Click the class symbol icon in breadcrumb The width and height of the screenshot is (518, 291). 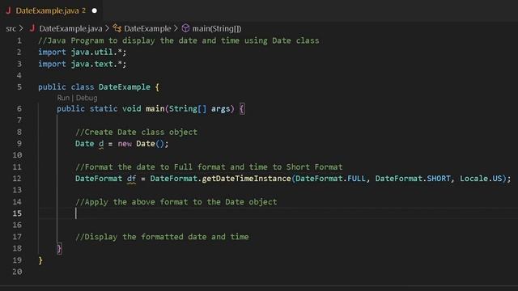click(117, 28)
